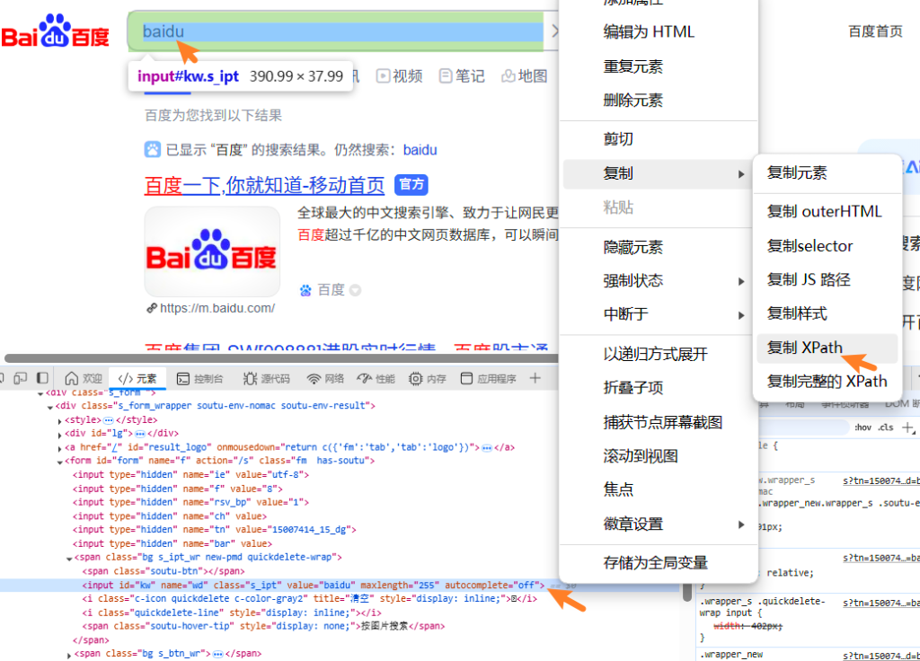This screenshot has height=661, width=920.
Task: Open the 应用程序 (Application) DevTools tab
Action: (488, 379)
